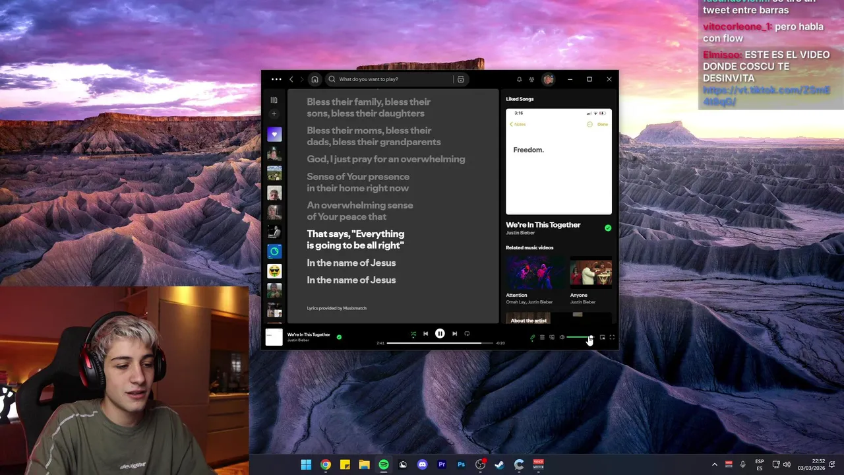The image size is (844, 475).
Task: Open 'Liked Songs' link in Now Playing panel
Action: [x=520, y=99]
